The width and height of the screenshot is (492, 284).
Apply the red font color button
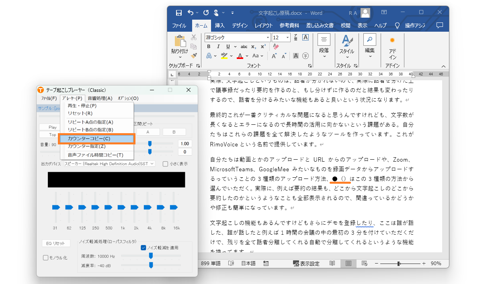(240, 56)
